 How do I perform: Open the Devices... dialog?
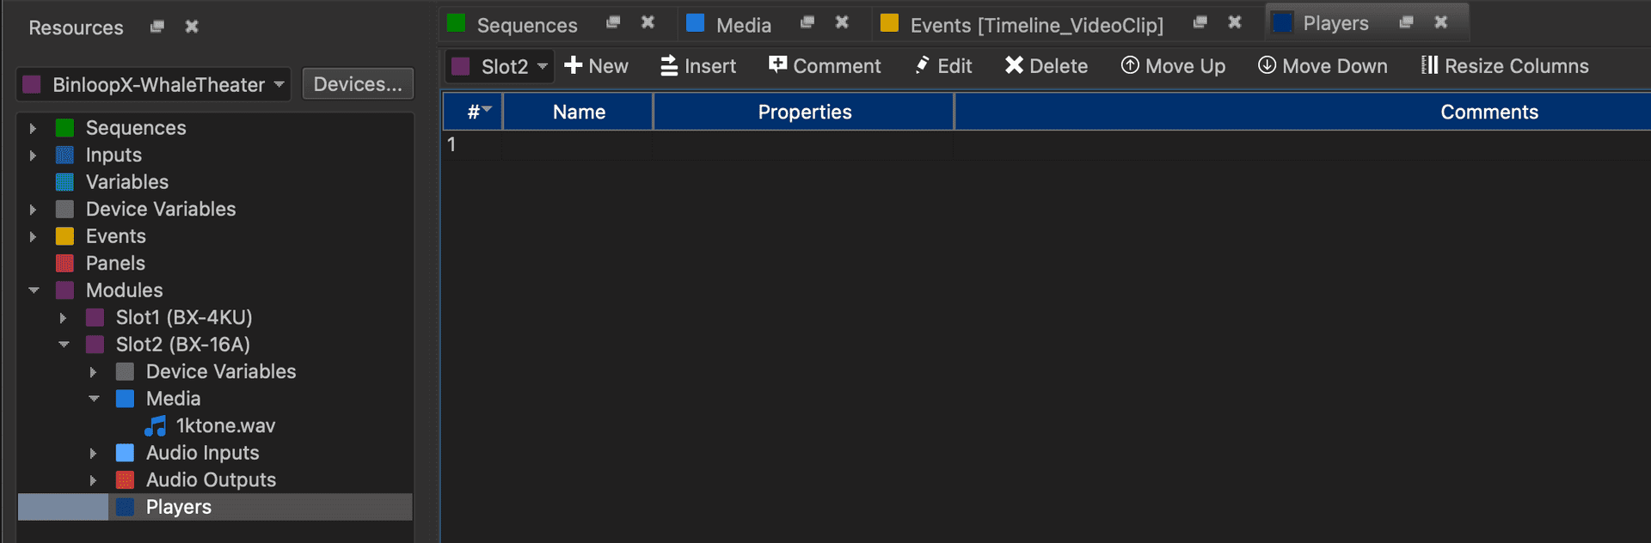(x=358, y=84)
